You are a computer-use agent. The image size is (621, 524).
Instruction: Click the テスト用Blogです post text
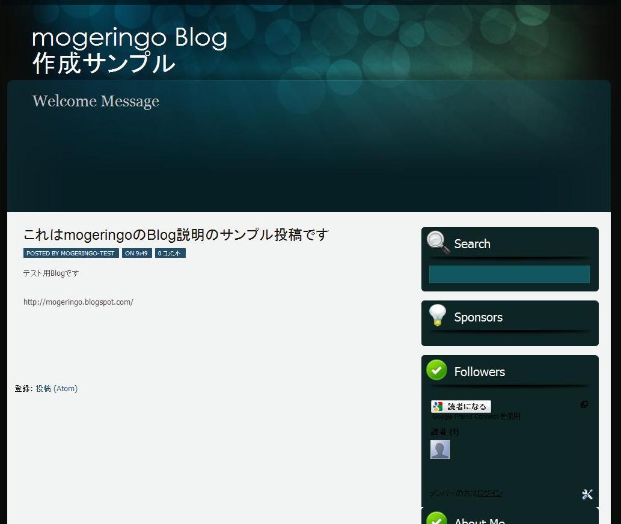point(50,273)
